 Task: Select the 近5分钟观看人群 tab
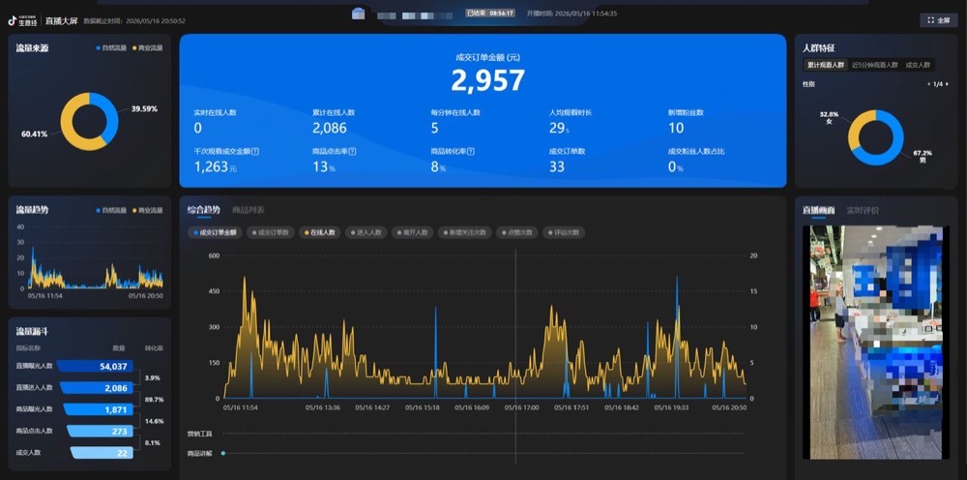[x=874, y=65]
